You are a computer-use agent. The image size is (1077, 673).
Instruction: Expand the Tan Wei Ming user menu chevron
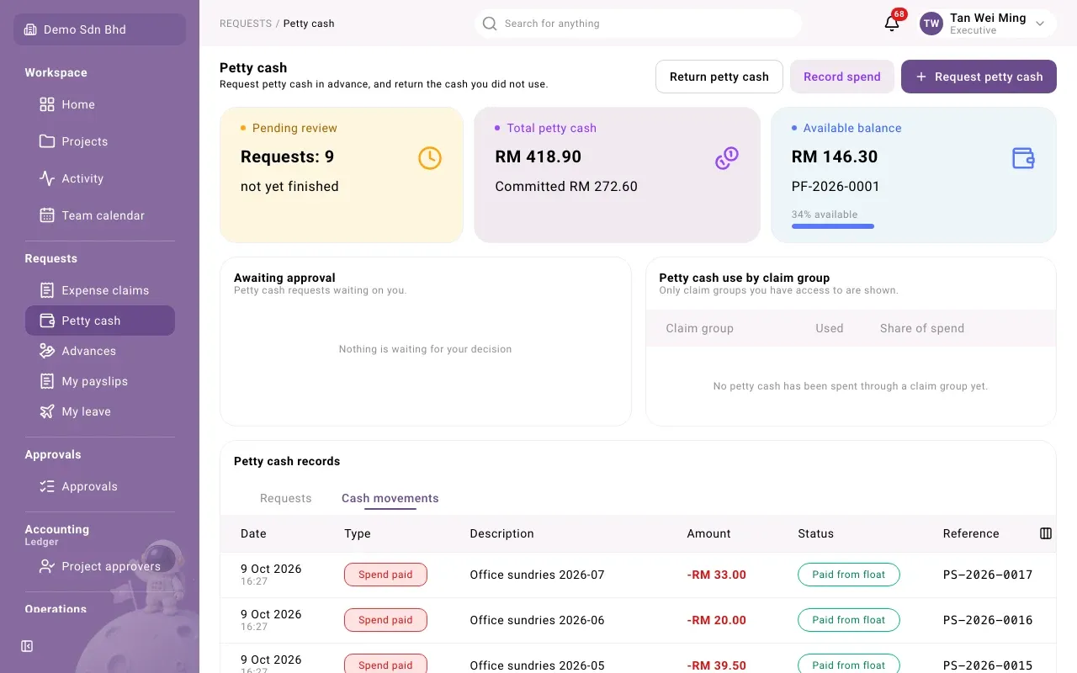tap(1040, 24)
